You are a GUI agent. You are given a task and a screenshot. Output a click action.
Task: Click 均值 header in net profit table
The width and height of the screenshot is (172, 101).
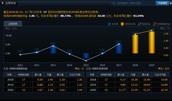click(x=133, y=75)
